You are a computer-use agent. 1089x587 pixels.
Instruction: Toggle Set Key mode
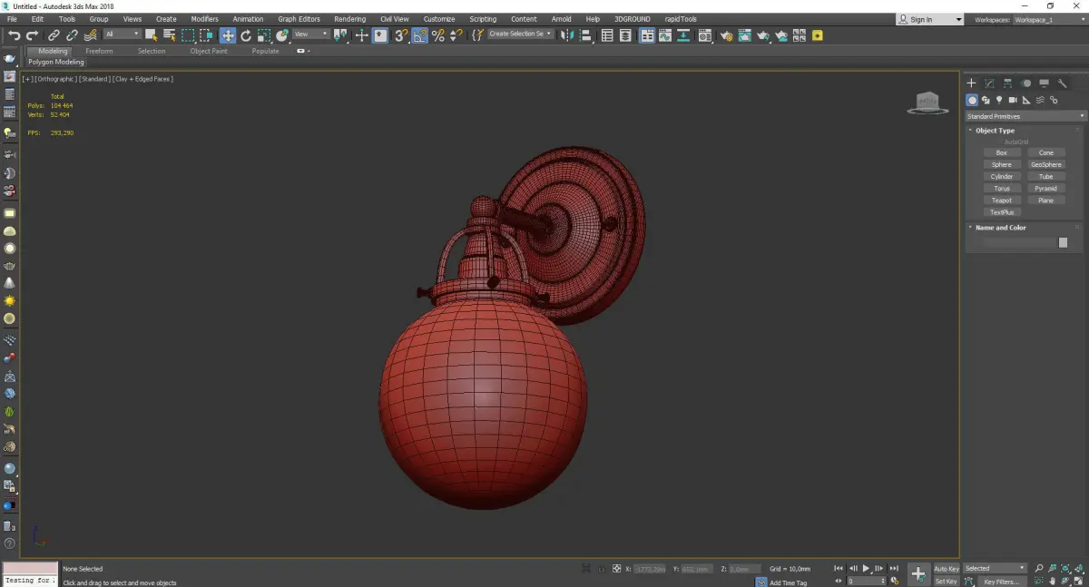[947, 581]
